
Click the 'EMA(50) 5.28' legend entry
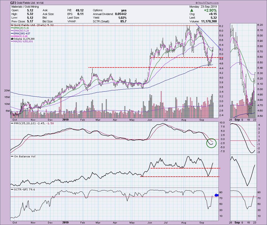click(x=21, y=31)
